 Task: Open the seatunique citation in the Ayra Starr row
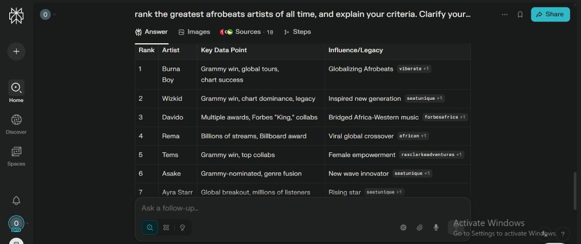pos(384,192)
